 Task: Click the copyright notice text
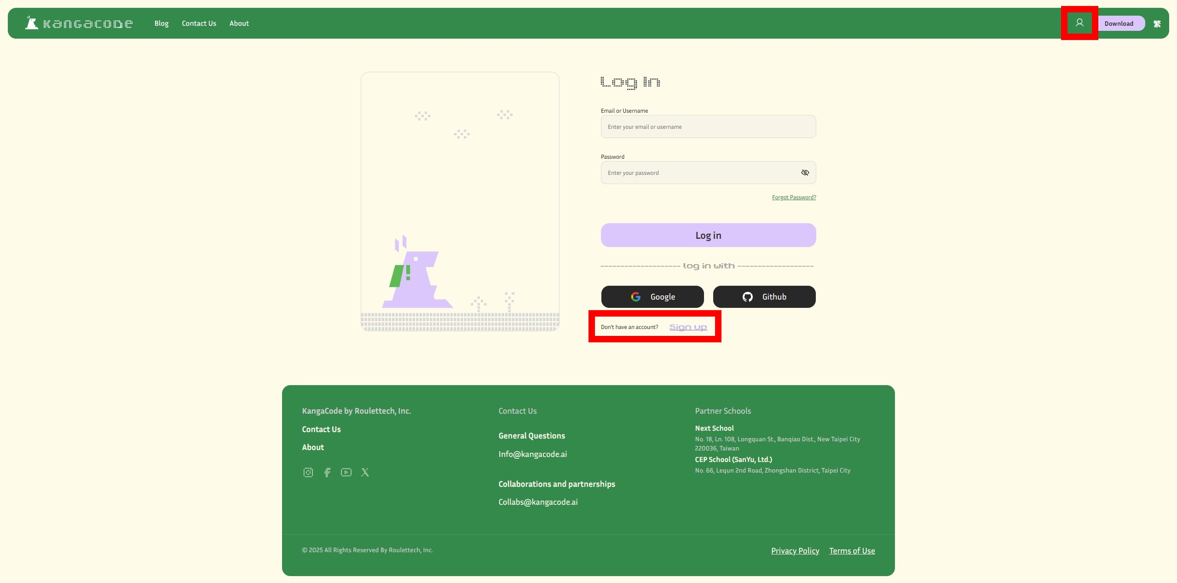pyautogui.click(x=367, y=550)
